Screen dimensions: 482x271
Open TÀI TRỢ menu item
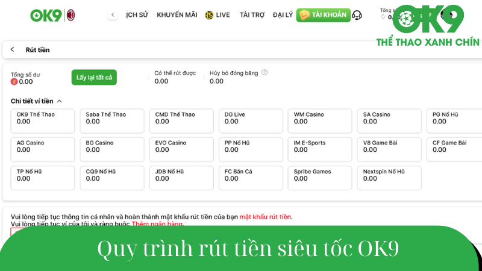pos(252,14)
